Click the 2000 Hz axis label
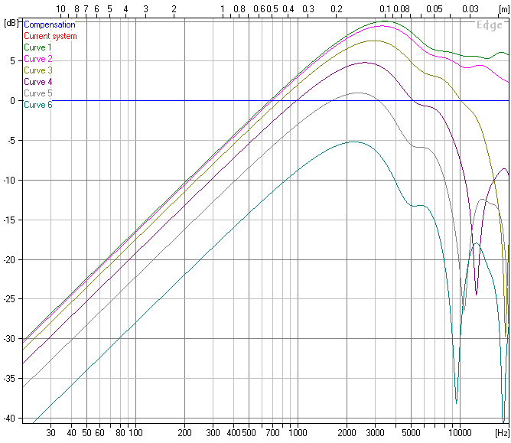The height and width of the screenshot is (443, 511). pyautogui.click(x=347, y=433)
